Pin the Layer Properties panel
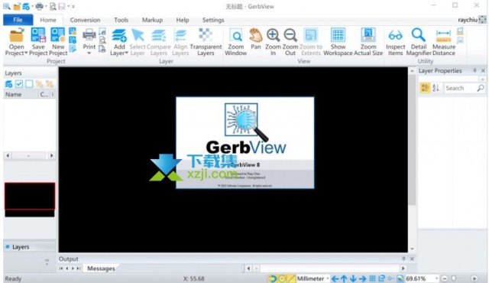Viewport: 489px width, 283px height. click(x=474, y=70)
